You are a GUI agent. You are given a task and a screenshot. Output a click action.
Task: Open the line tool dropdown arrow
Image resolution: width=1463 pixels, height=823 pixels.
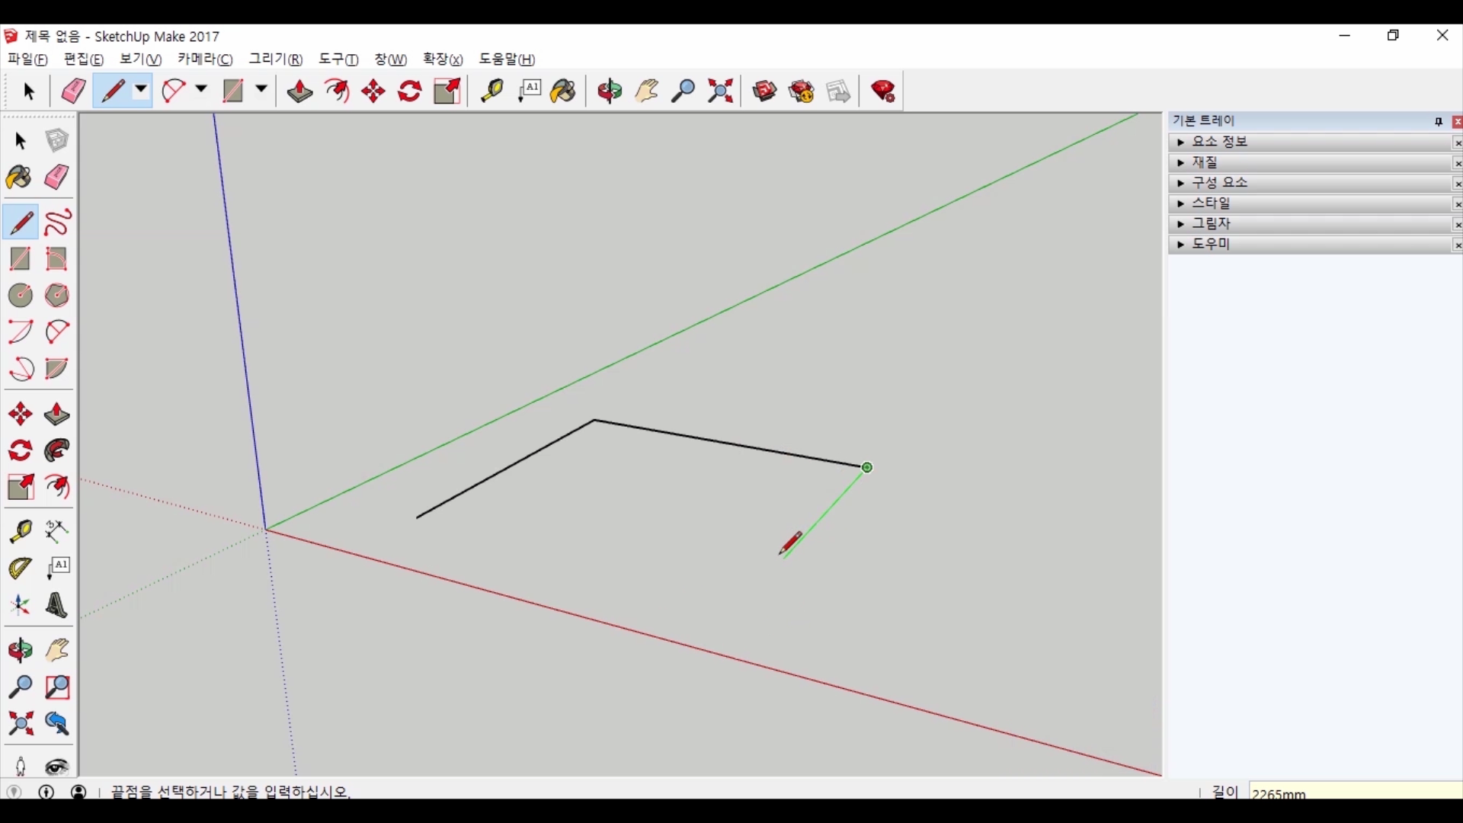[x=141, y=90]
